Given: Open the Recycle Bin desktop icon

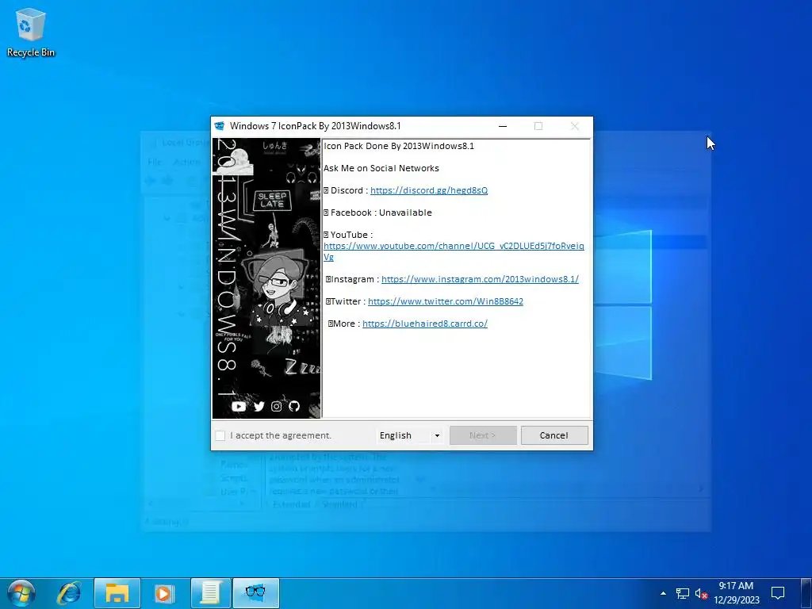Looking at the screenshot, I should tap(31, 32).
